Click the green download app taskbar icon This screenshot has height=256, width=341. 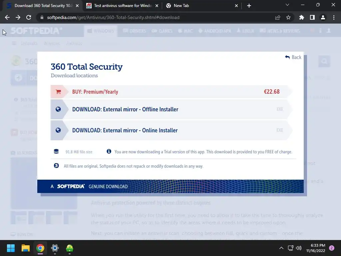click(70, 248)
